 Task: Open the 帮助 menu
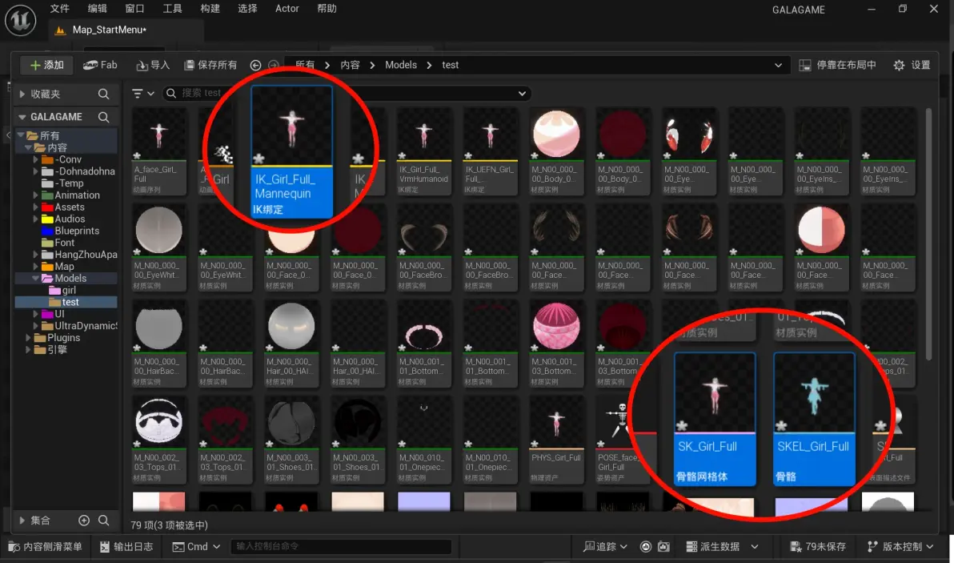click(327, 9)
